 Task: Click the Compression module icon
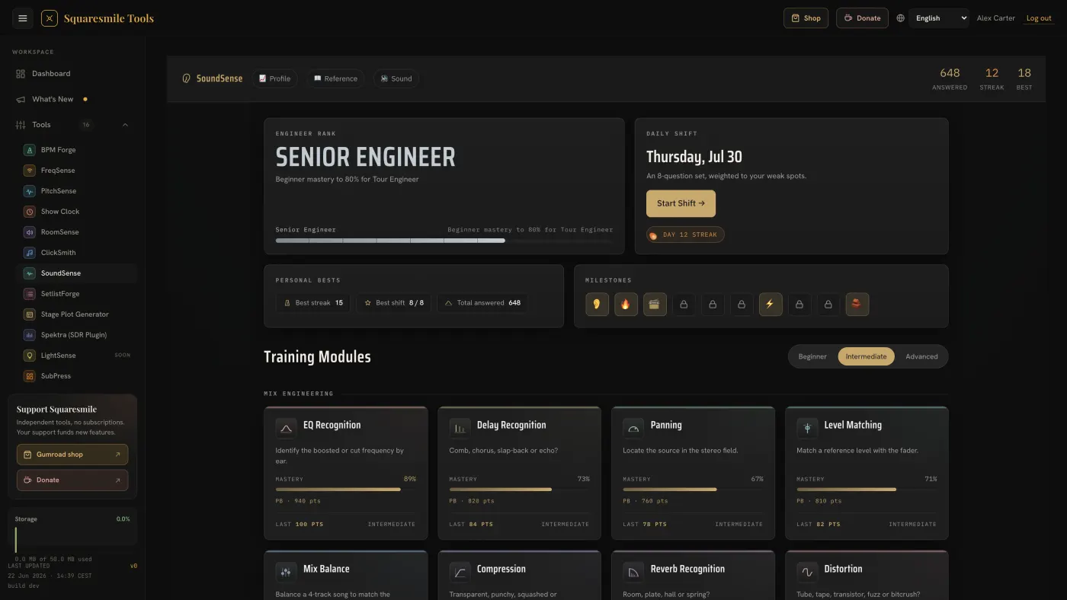click(x=460, y=572)
